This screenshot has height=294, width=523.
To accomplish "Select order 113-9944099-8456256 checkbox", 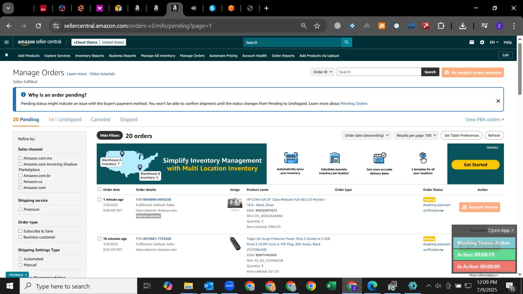I will pyautogui.click(x=99, y=199).
